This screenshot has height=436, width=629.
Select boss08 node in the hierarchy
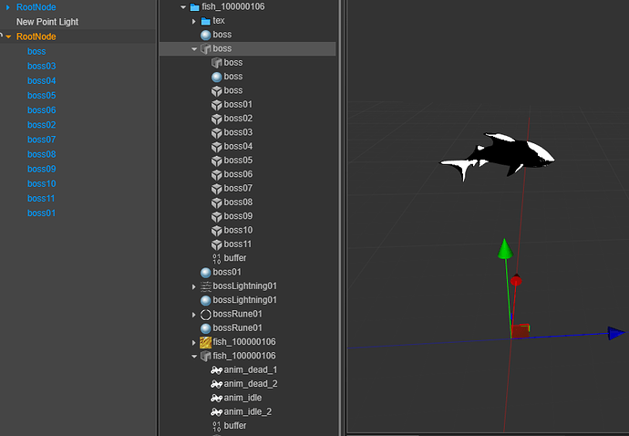42,154
